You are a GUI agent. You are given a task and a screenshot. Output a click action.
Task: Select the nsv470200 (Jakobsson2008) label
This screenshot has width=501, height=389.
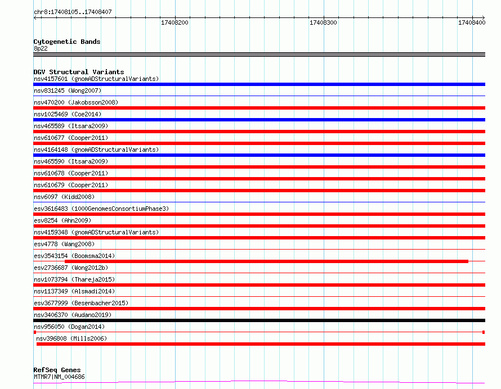tap(76, 102)
